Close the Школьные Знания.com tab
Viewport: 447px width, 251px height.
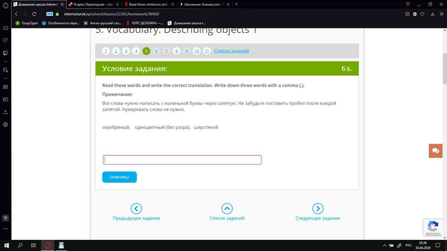click(228, 4)
